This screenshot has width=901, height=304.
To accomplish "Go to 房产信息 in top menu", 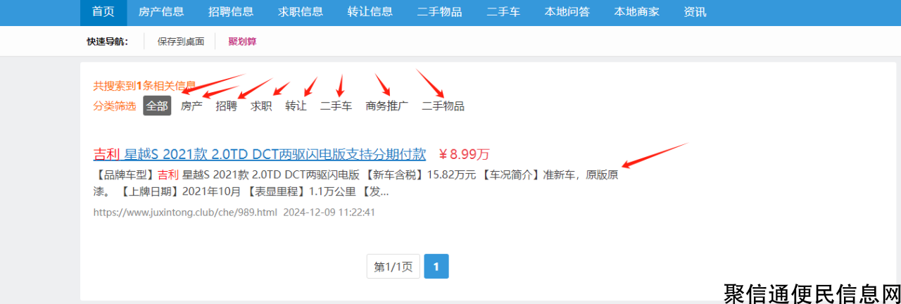I will (161, 12).
